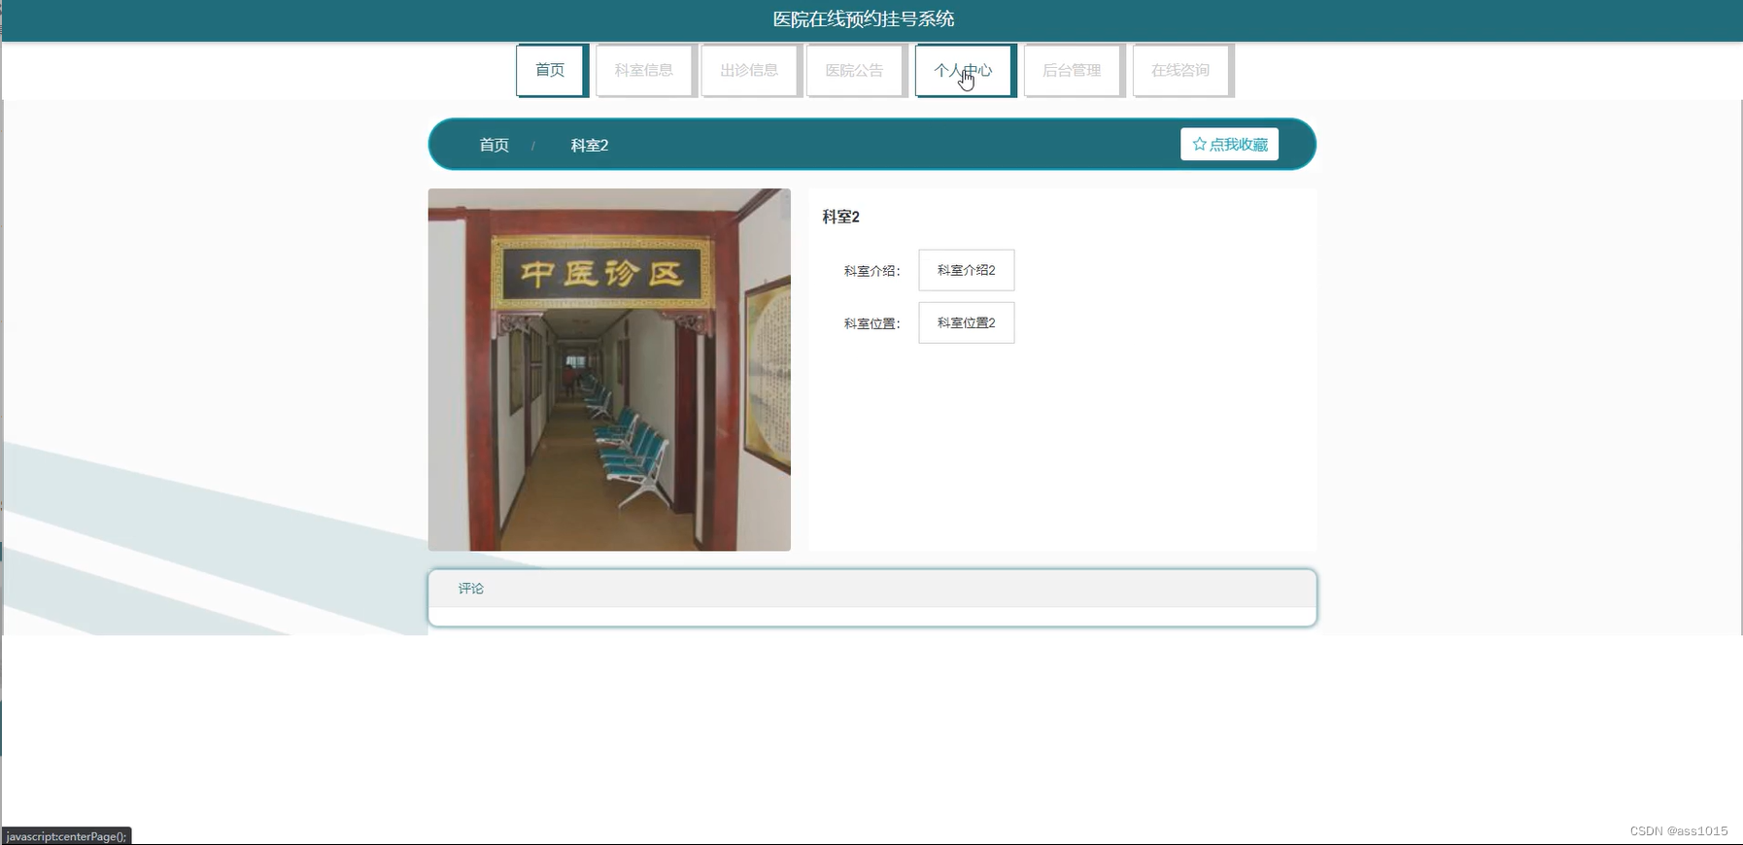Click the 医院在线预约挂号系统 page title
The image size is (1743, 845).
864,19
